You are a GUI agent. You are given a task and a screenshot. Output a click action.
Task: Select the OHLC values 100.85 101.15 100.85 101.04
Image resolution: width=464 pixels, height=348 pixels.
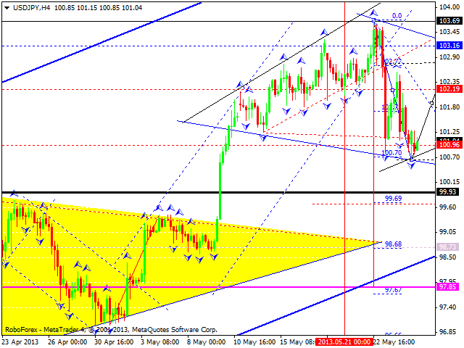99,8
